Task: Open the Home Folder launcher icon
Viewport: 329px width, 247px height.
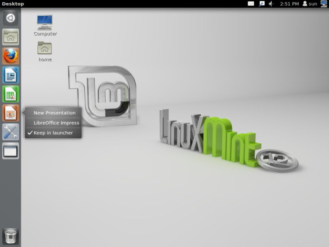Action: pos(11,37)
